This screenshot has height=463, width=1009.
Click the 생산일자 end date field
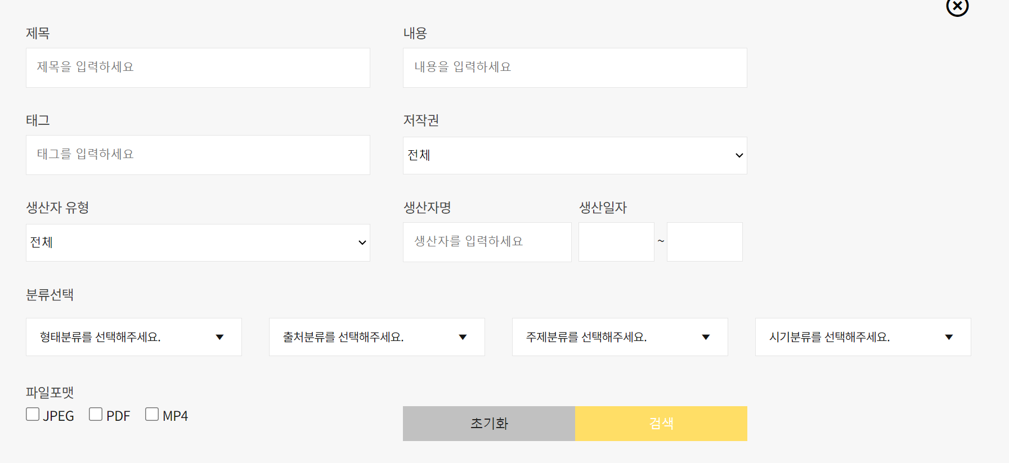(x=705, y=242)
